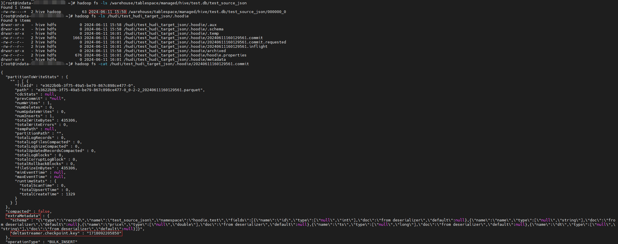Viewport: 618px width, 244px height.
Task: Click the totalCreateTime value 1329
Action: coord(70,194)
